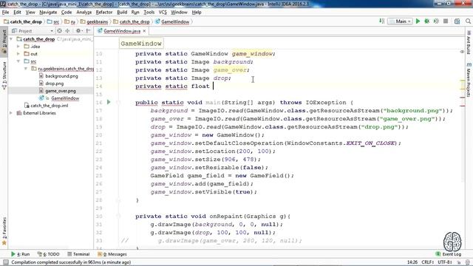Toggle tool window quick access button bottom-left

(x=5, y=262)
